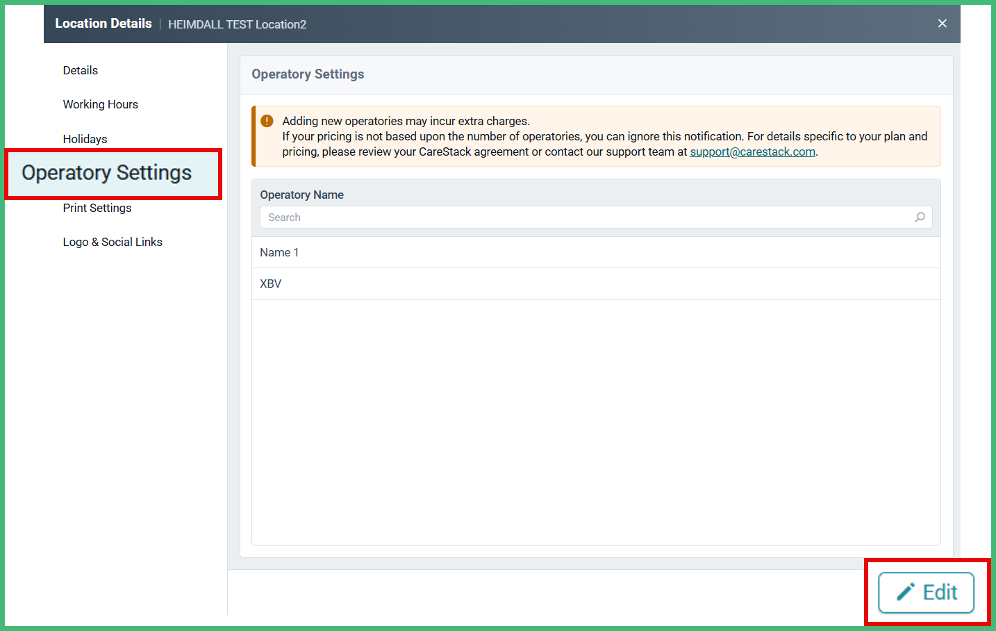Click the Operatory Settings panel title
Image resolution: width=996 pixels, height=631 pixels.
[x=308, y=74]
